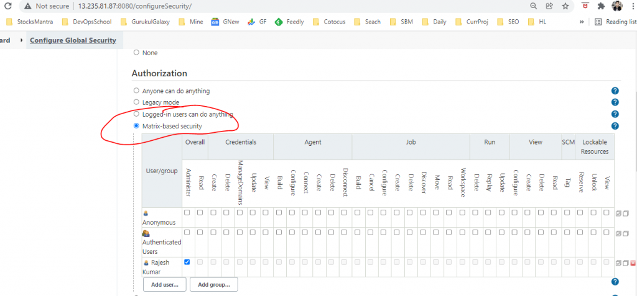Choose the Legacy mode authorization option
637x296 pixels.
click(x=136, y=102)
